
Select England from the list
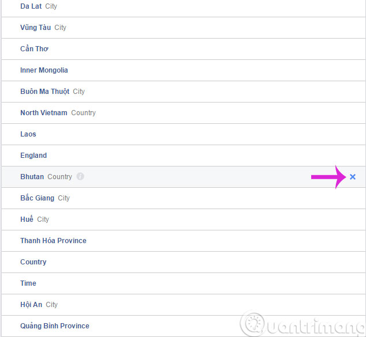[33, 156]
